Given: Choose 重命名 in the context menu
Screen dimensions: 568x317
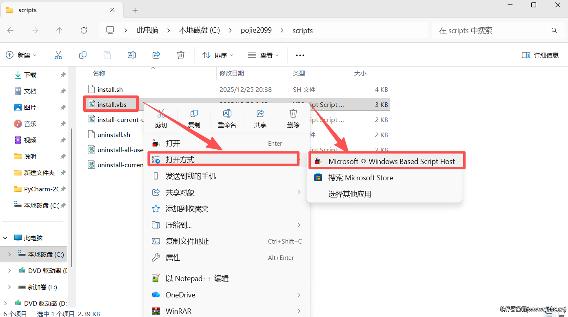Looking at the screenshot, I should (227, 119).
